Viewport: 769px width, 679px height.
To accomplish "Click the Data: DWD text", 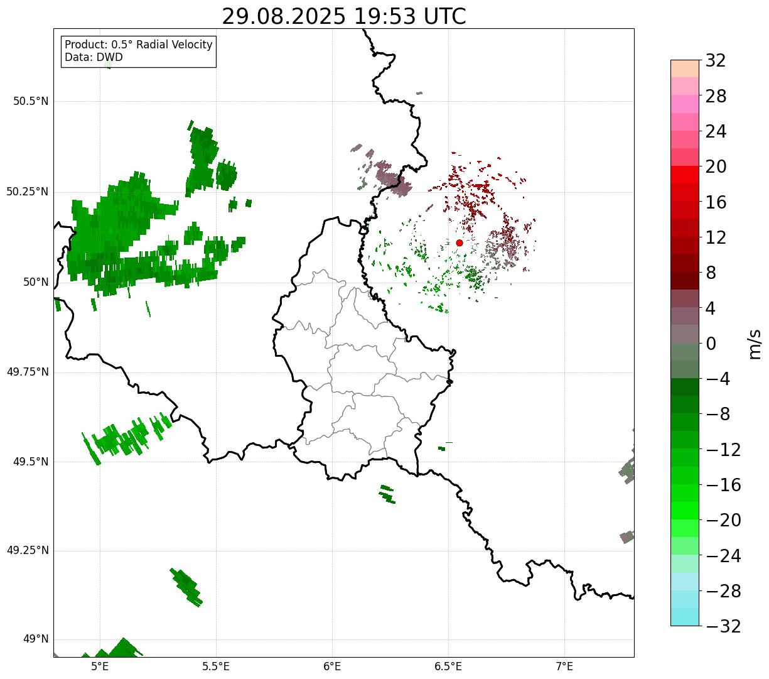I will [94, 58].
